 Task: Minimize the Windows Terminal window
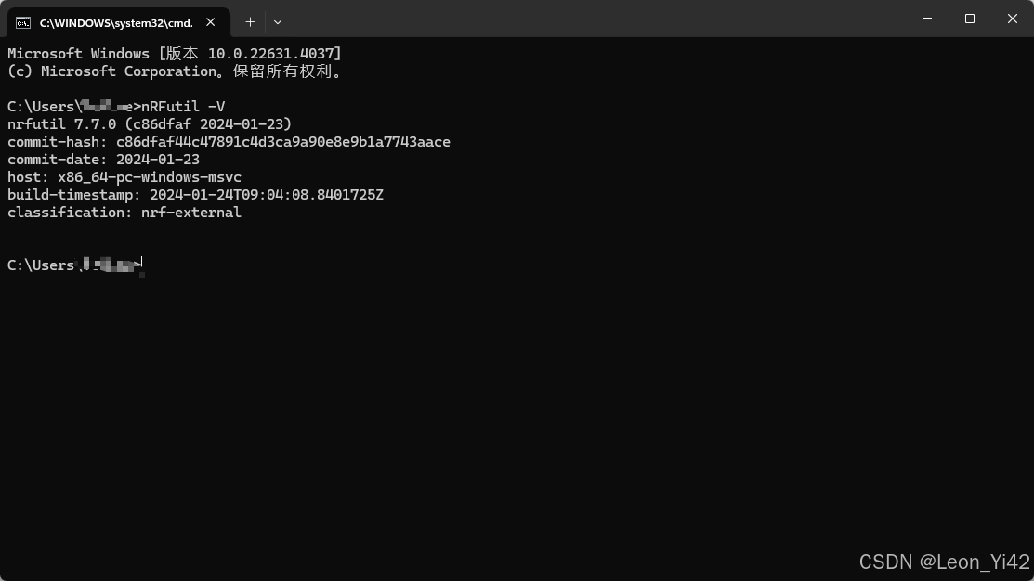(926, 19)
